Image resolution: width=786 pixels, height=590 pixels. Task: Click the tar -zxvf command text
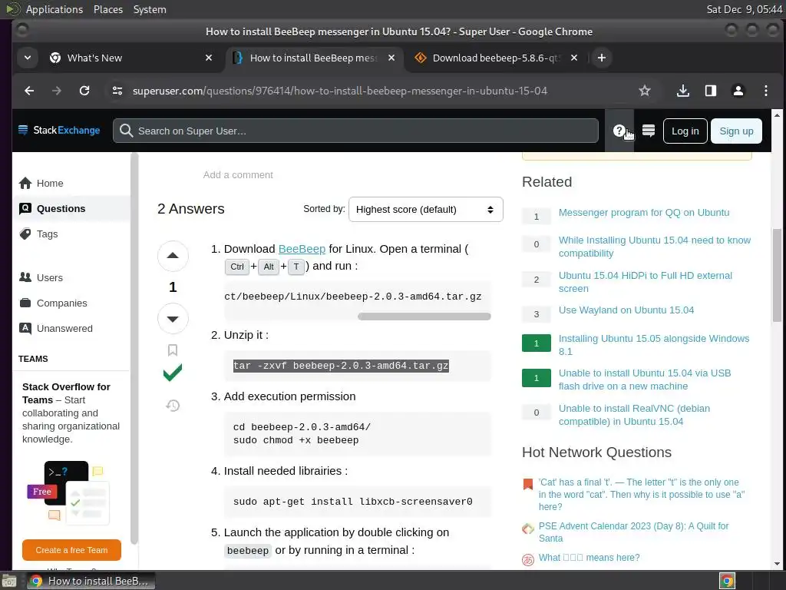tap(340, 366)
